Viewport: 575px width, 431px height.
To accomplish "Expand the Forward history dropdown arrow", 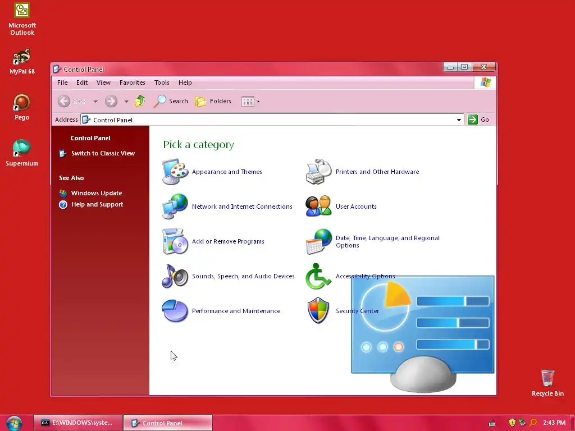I will click(126, 102).
